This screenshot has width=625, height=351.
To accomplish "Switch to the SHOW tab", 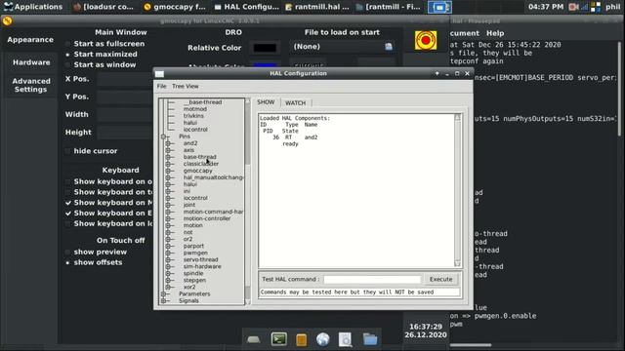I will (x=266, y=102).
